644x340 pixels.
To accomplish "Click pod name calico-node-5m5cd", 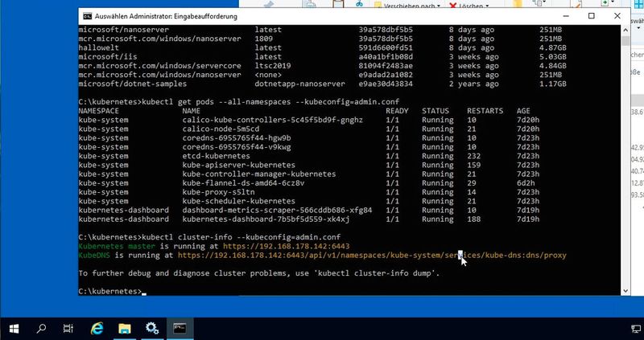I will [x=221, y=129].
